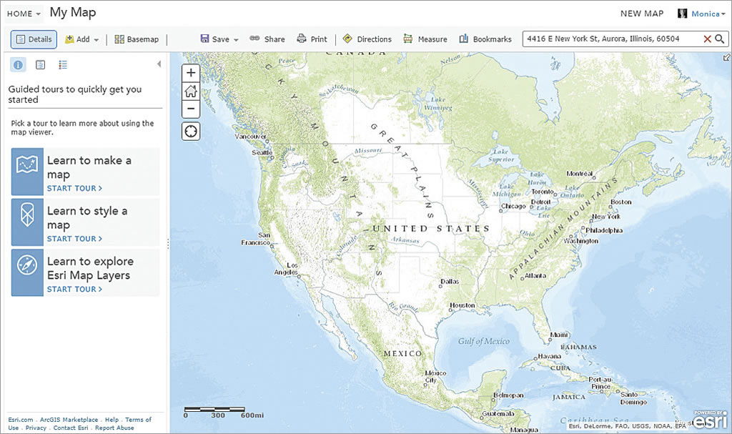
Task: Go to default extent home button
Action: (190, 91)
